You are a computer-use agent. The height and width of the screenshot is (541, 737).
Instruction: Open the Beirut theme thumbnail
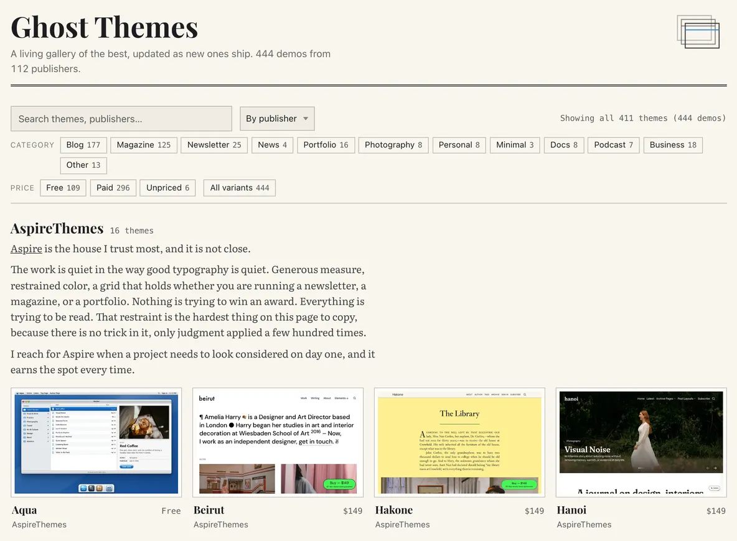tap(278, 442)
